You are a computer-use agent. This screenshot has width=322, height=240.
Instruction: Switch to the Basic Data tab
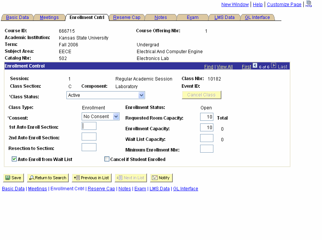click(x=17, y=17)
